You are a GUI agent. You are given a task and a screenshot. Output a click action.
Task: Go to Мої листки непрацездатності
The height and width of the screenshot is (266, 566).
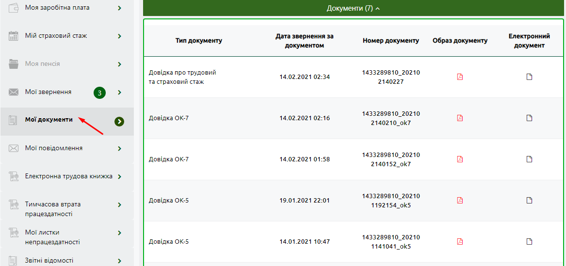pyautogui.click(x=67, y=233)
